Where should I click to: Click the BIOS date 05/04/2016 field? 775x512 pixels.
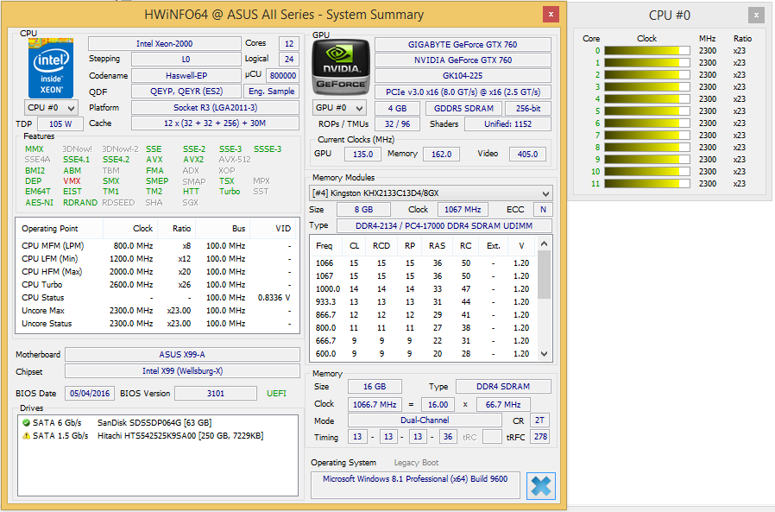coord(90,393)
